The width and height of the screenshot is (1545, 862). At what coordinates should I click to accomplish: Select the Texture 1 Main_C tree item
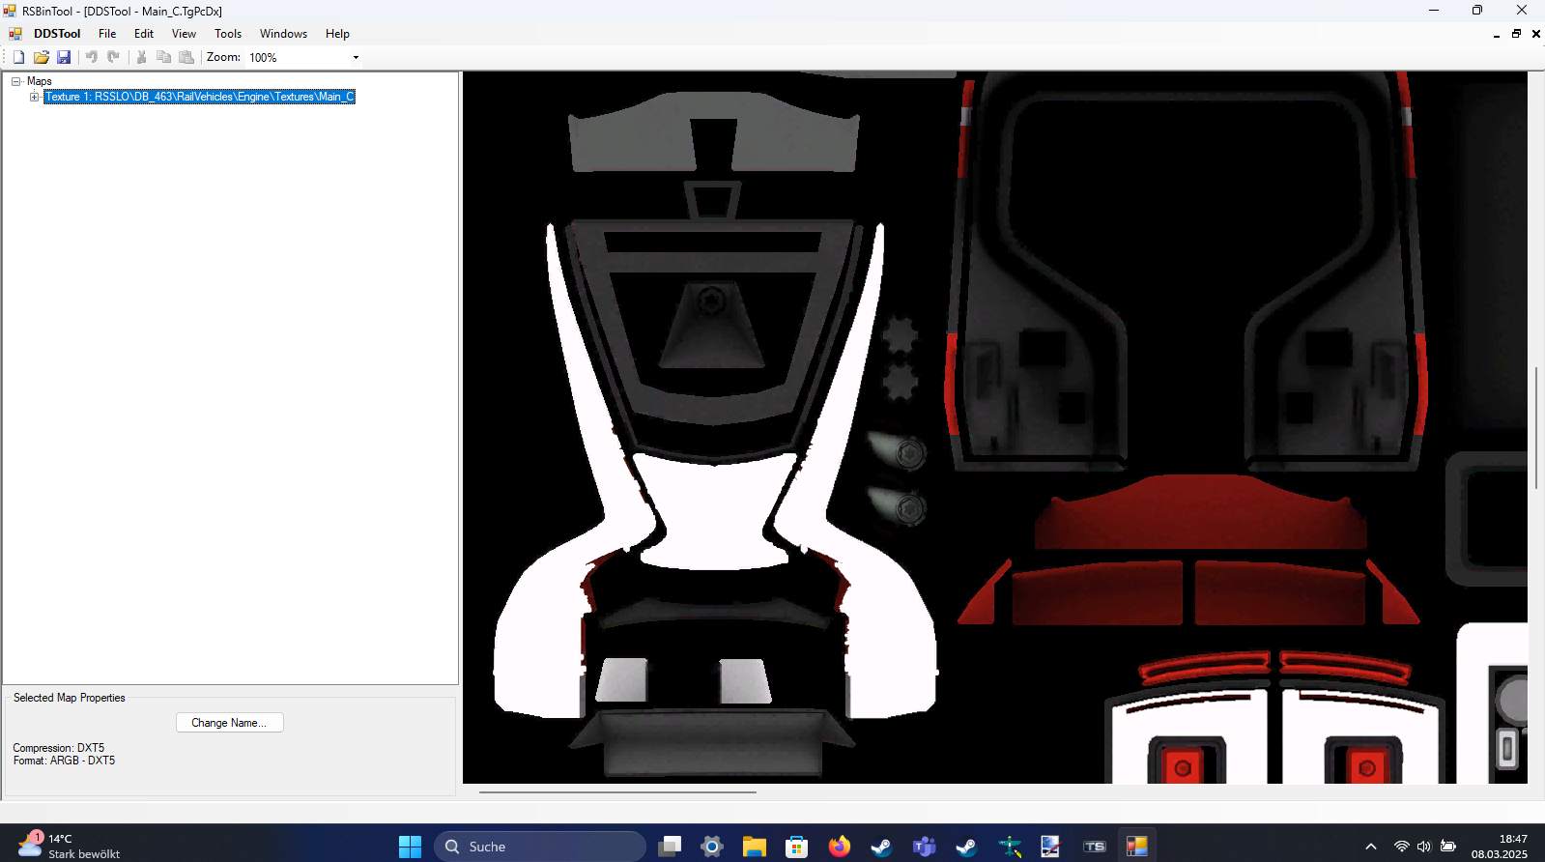[199, 97]
